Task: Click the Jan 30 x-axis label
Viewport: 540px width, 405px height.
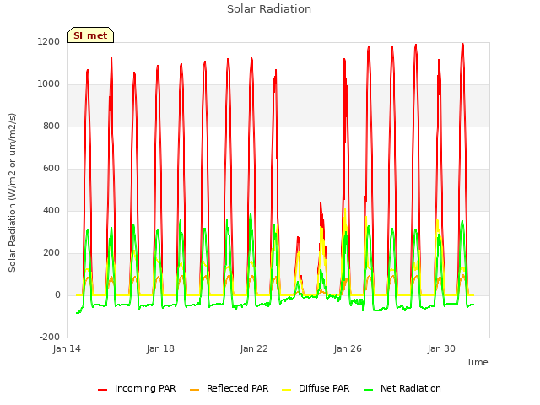Action: click(x=441, y=348)
